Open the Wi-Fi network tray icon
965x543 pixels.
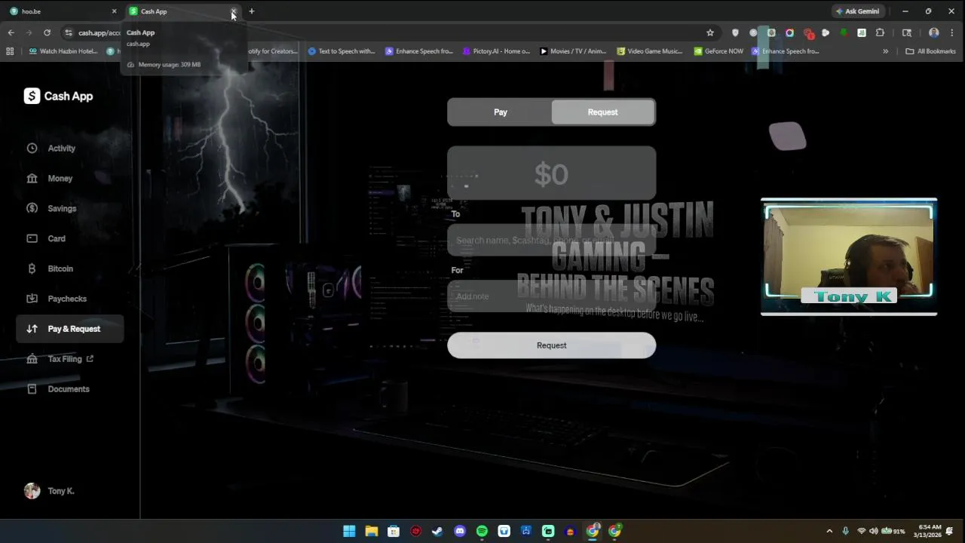pos(861,531)
